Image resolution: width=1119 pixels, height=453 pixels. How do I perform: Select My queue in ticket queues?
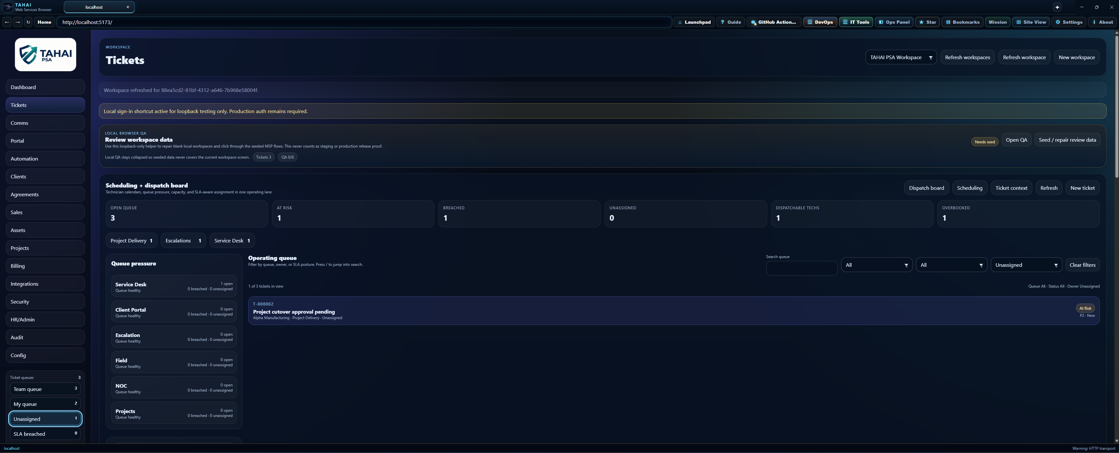click(45, 404)
